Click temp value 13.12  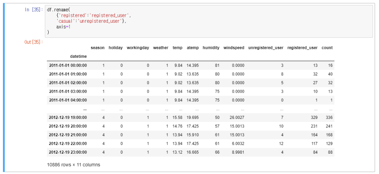click(x=177, y=152)
